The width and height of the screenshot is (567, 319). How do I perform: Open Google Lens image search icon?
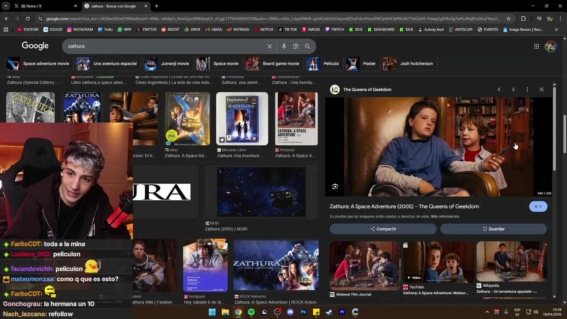tap(295, 46)
